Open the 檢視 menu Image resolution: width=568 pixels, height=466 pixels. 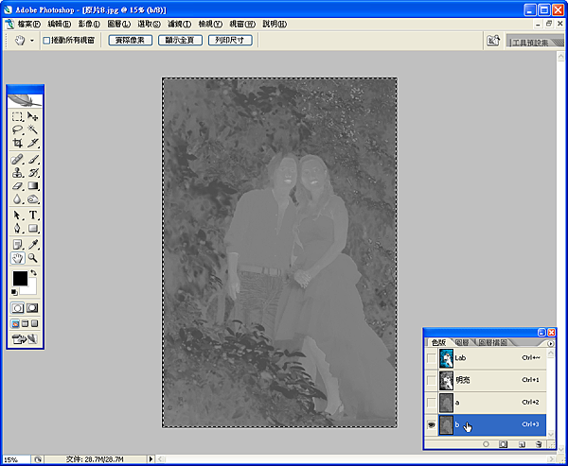tap(210, 25)
